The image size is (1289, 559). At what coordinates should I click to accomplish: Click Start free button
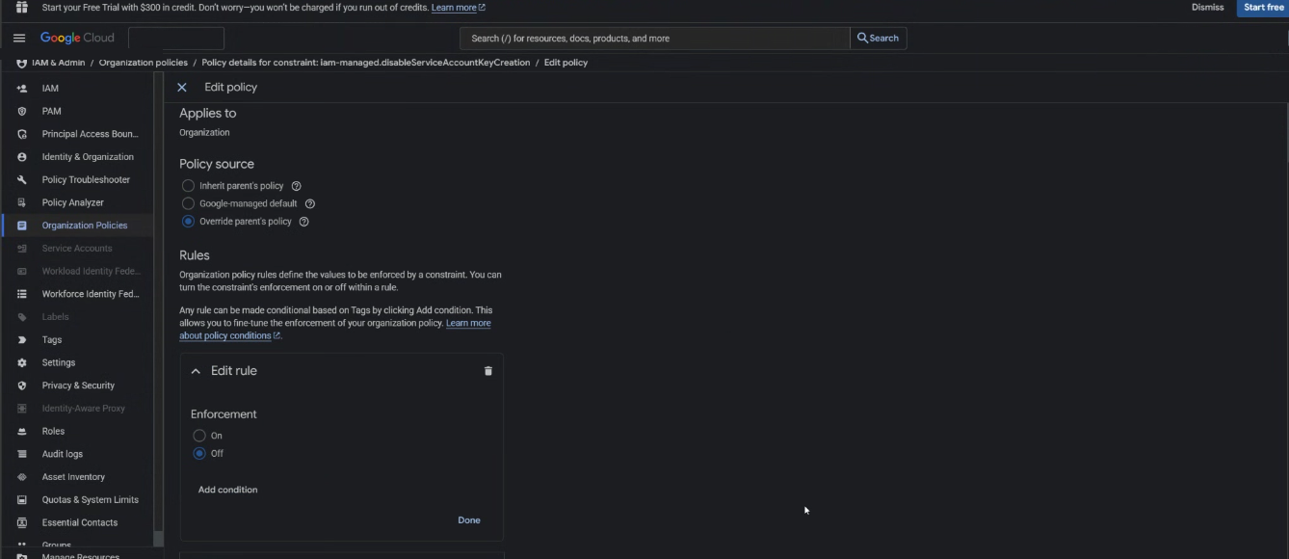click(x=1263, y=8)
